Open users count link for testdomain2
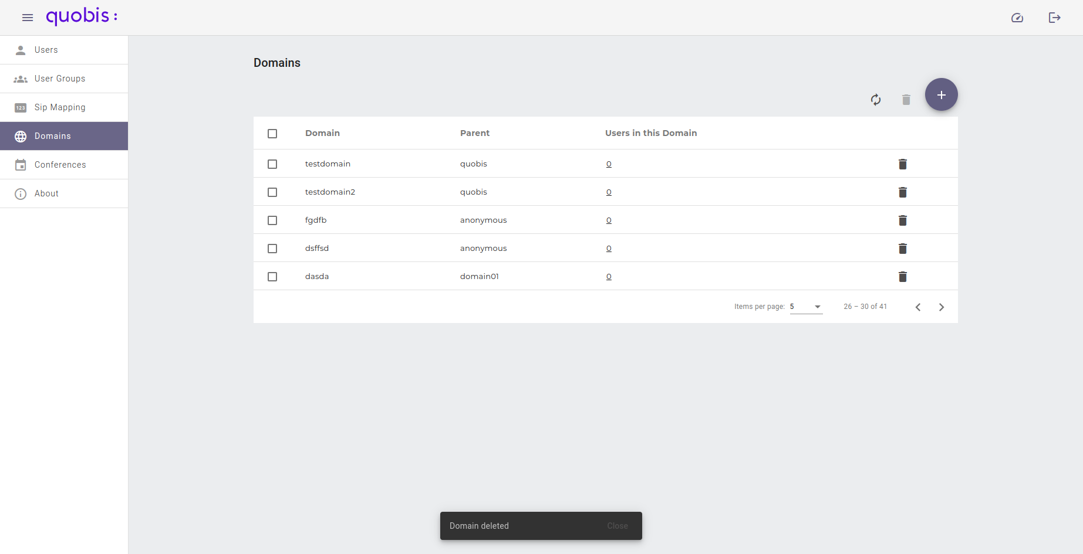This screenshot has height=554, width=1083. (x=609, y=192)
